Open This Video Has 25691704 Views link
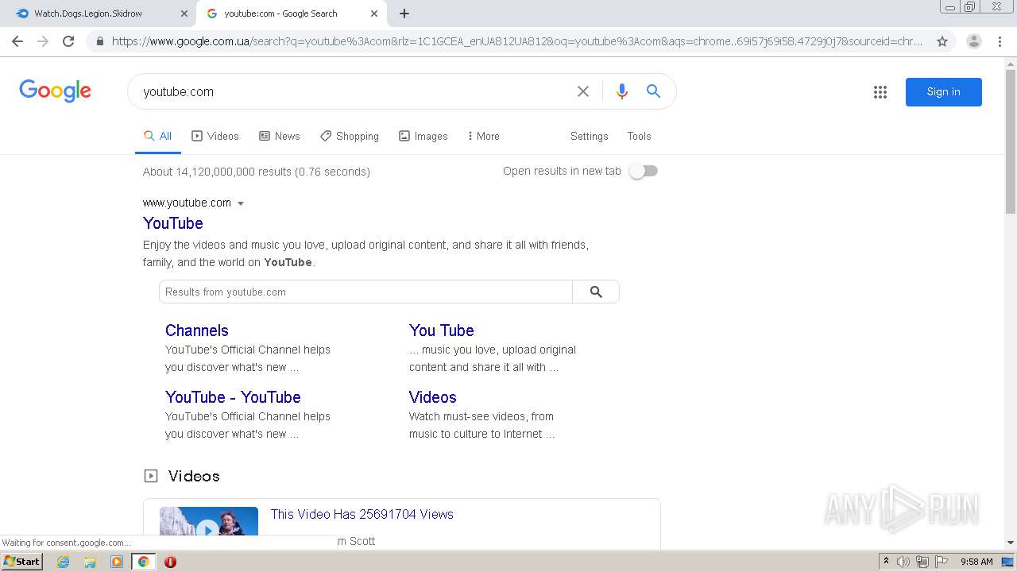Image resolution: width=1017 pixels, height=572 pixels. pyautogui.click(x=362, y=514)
